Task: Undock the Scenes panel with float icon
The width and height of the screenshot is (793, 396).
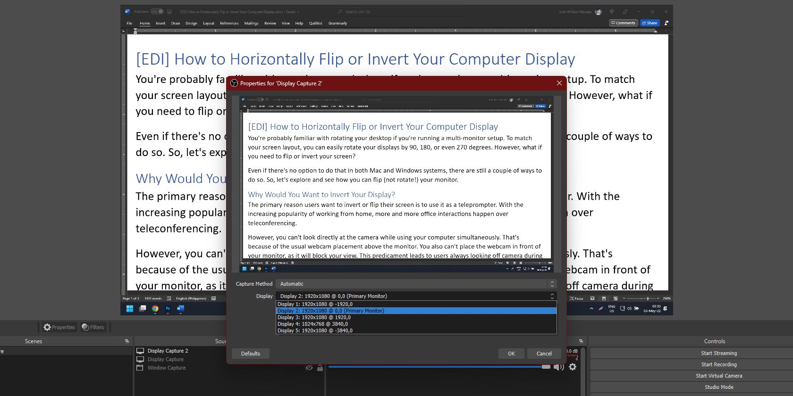Action: tap(127, 341)
